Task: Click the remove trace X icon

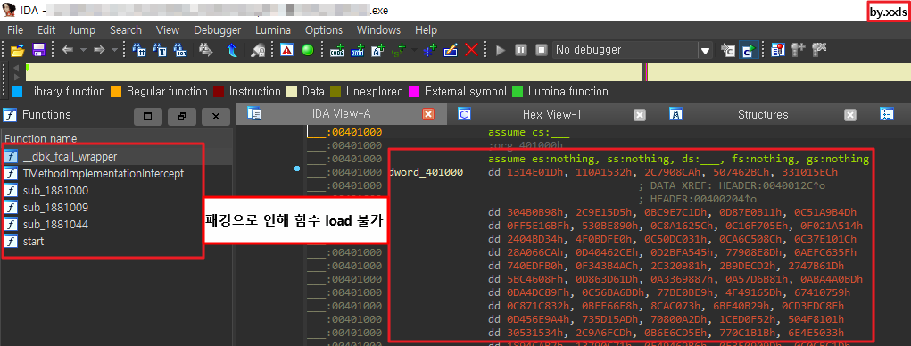Action: (819, 50)
